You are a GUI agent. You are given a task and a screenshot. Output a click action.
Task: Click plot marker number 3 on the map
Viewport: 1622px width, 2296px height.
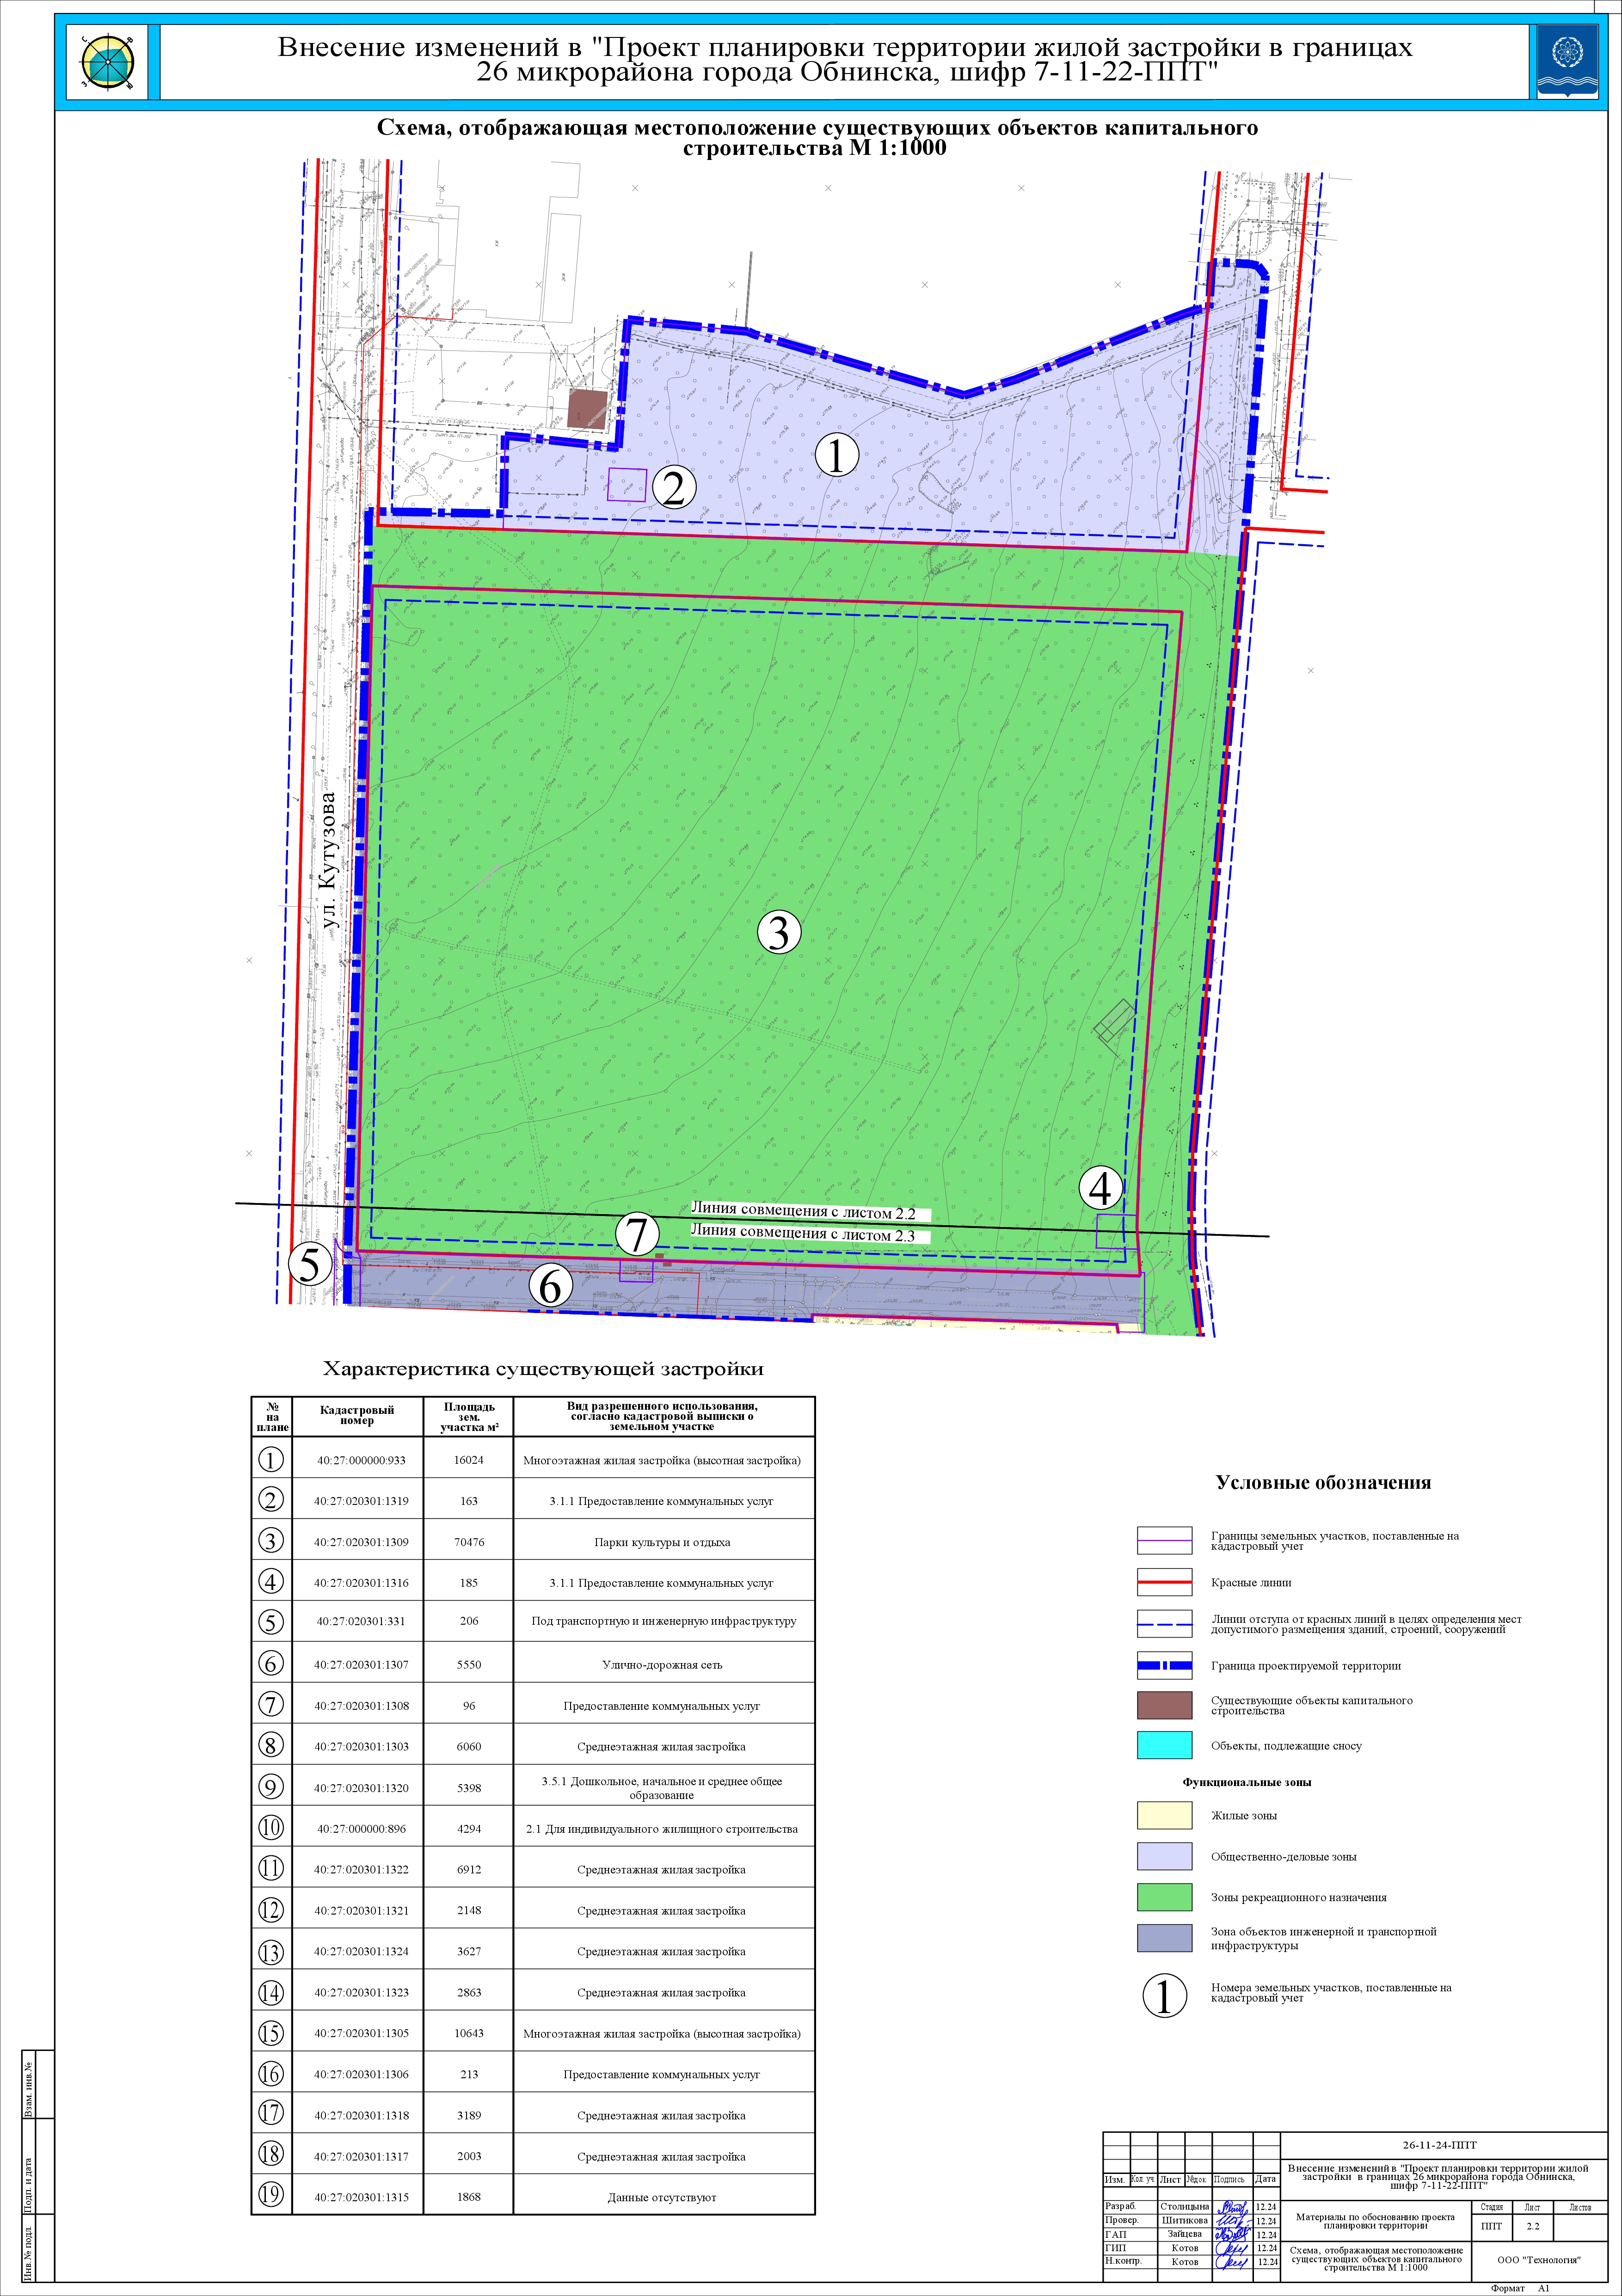coord(779,932)
